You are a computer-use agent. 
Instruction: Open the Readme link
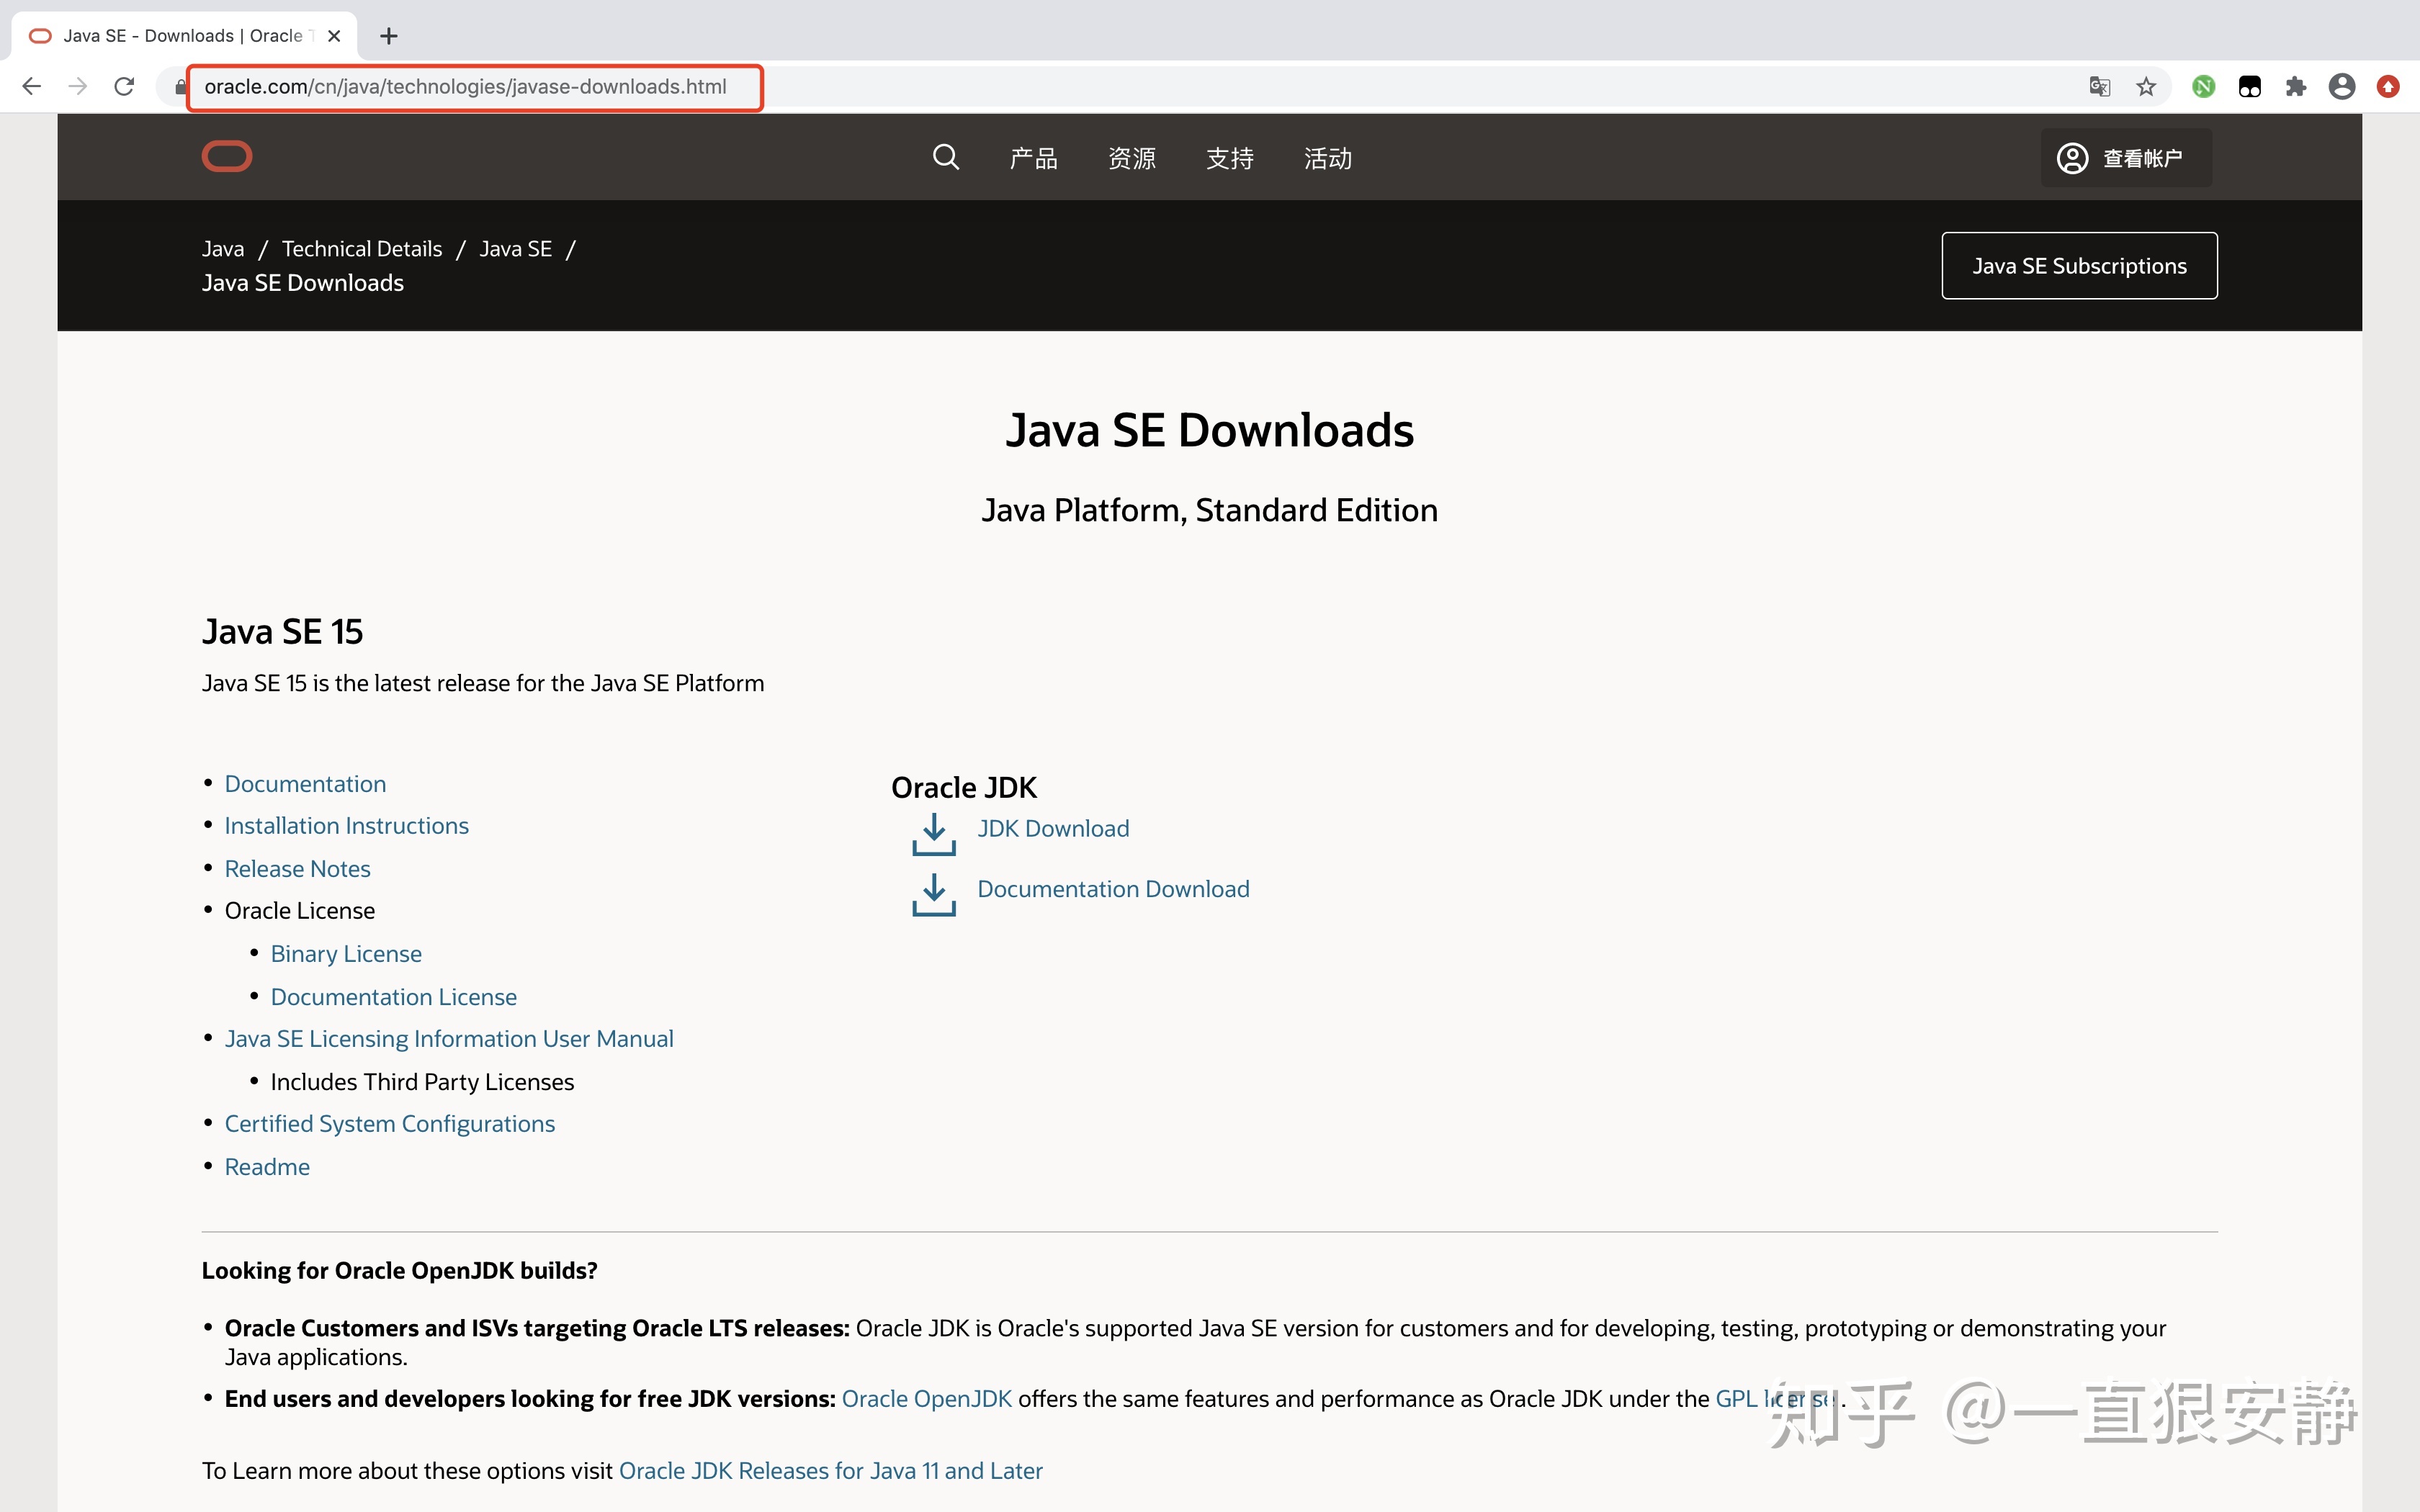pos(267,1167)
